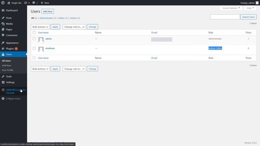Sort by Username column header

tap(43, 32)
